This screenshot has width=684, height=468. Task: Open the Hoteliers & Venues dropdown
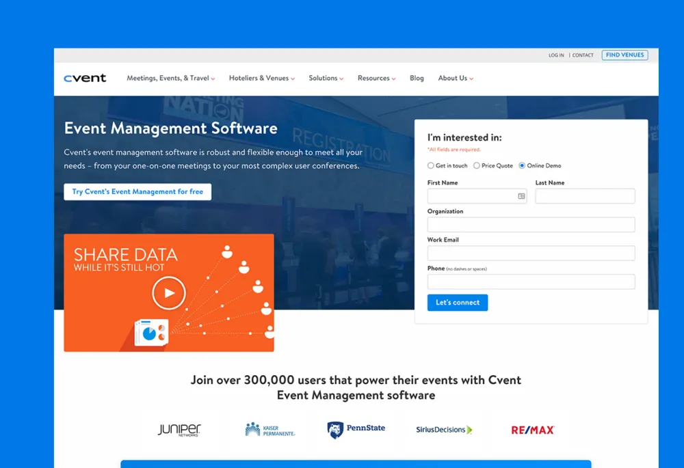click(261, 78)
